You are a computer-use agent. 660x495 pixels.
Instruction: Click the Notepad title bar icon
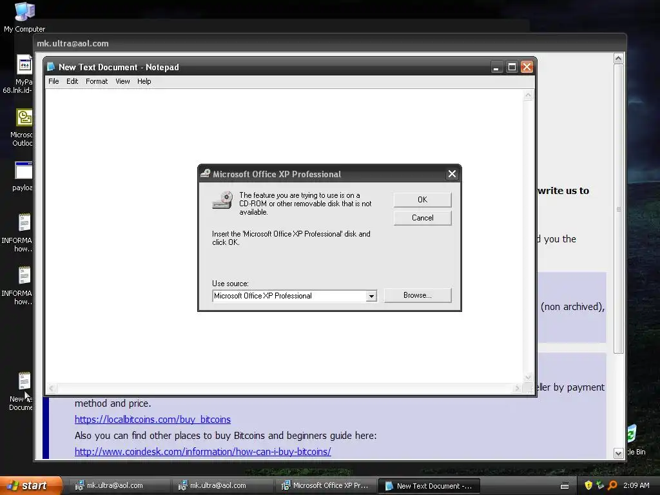(x=51, y=67)
